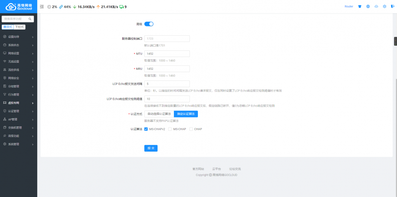Click the 提交 submit button
The height and width of the screenshot is (197, 397).
(151, 148)
